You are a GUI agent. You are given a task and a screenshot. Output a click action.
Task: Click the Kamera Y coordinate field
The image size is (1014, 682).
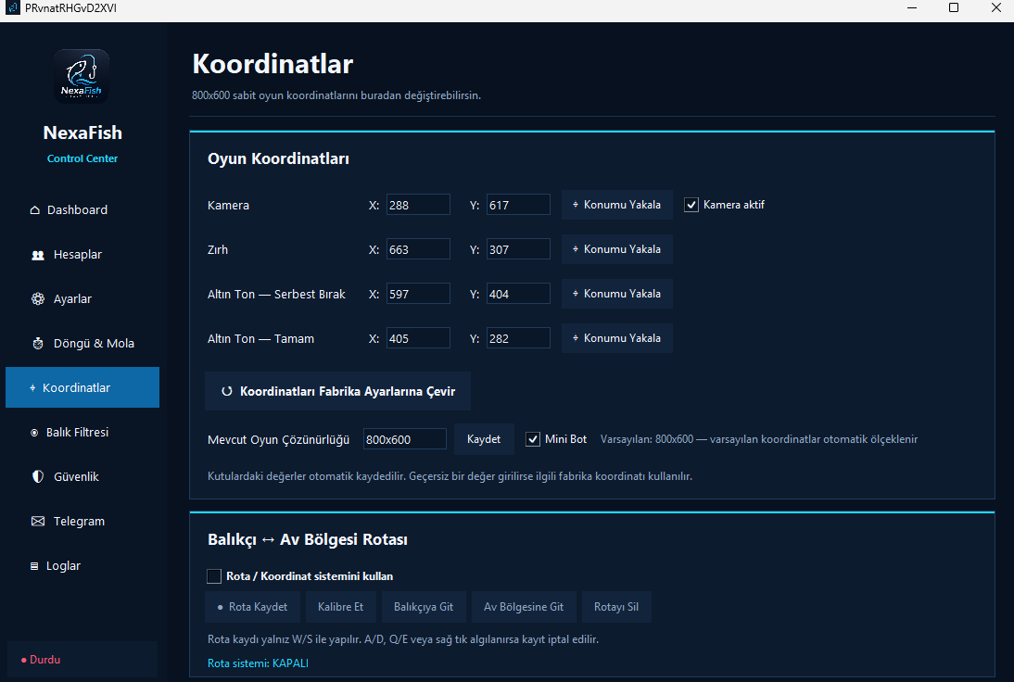pyautogui.click(x=519, y=205)
